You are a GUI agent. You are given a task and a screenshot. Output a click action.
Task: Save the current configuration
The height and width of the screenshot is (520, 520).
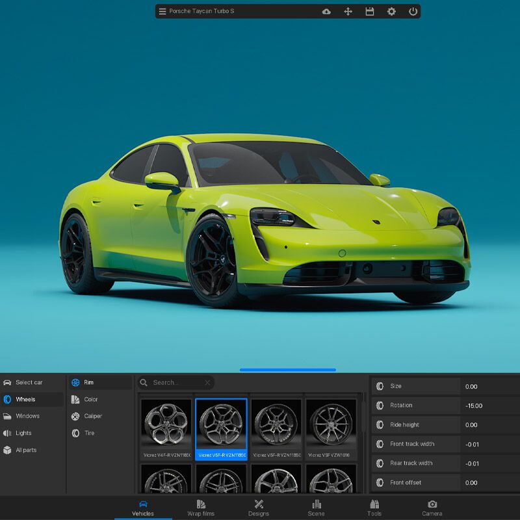pyautogui.click(x=369, y=11)
